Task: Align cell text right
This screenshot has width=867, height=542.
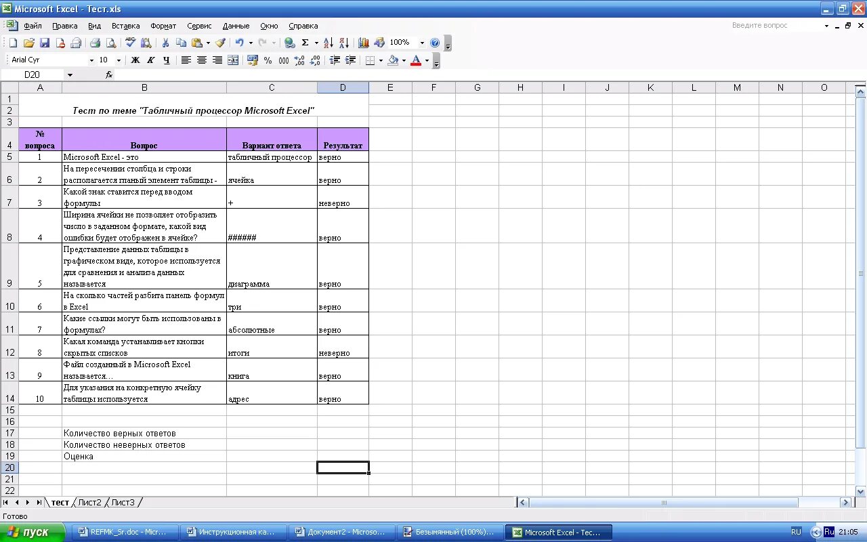Action: click(x=217, y=60)
